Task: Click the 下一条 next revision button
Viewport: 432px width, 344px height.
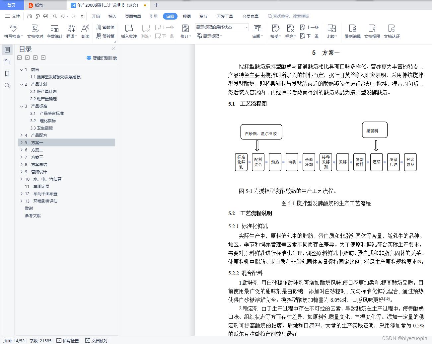Action: (x=310, y=36)
